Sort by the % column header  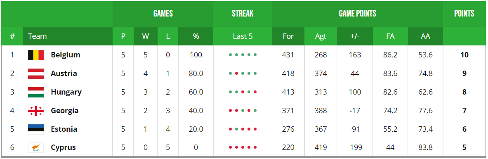[196, 36]
